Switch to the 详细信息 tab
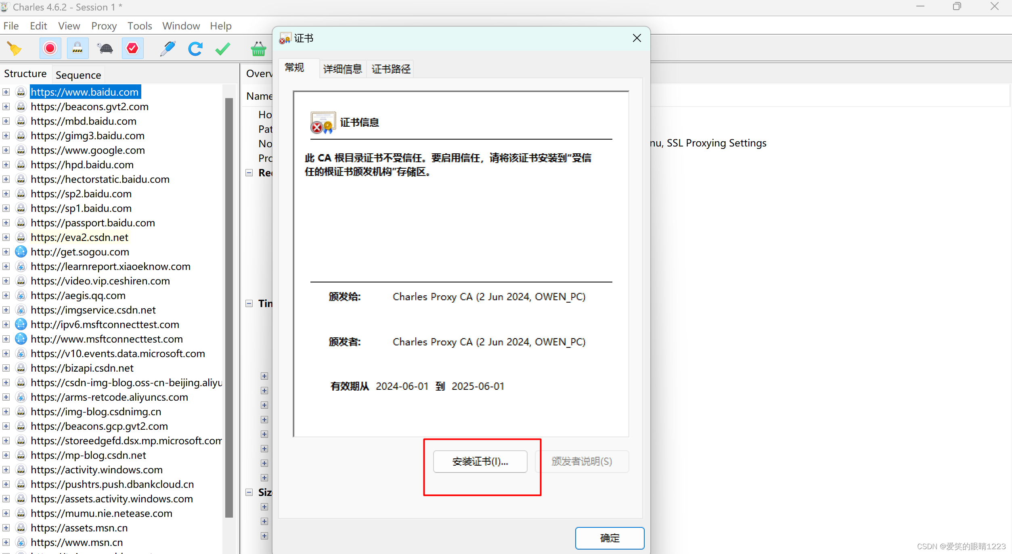The width and height of the screenshot is (1012, 554). [x=342, y=69]
